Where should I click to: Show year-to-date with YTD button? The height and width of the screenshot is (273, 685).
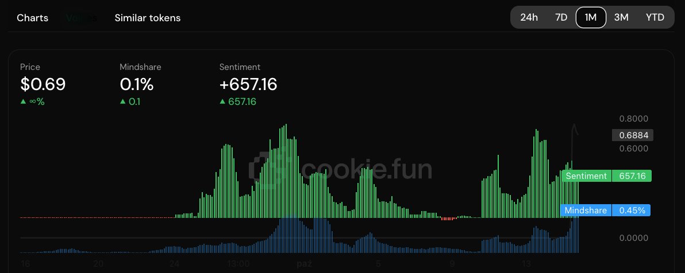point(655,17)
